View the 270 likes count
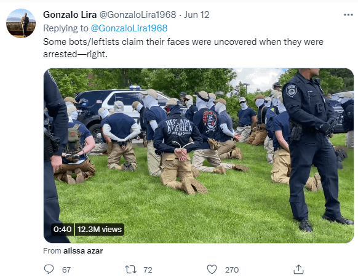The width and height of the screenshot is (358, 280). tap(232, 270)
